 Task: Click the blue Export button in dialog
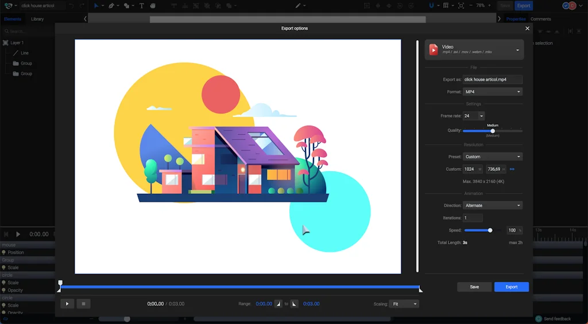(511, 287)
